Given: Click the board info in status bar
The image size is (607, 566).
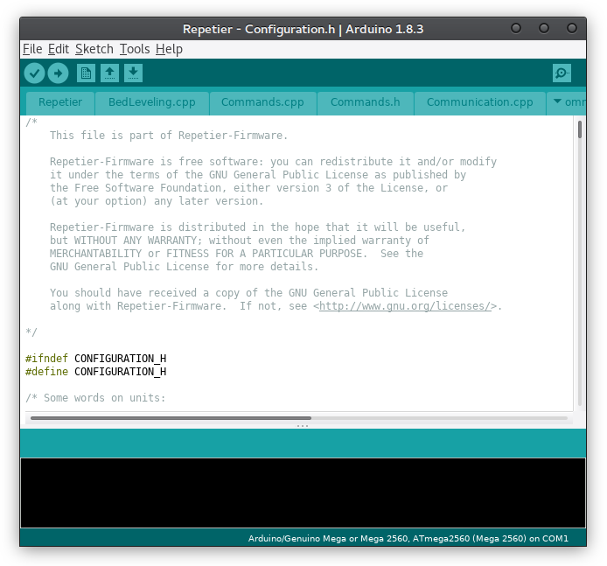Looking at the screenshot, I should tap(408, 539).
